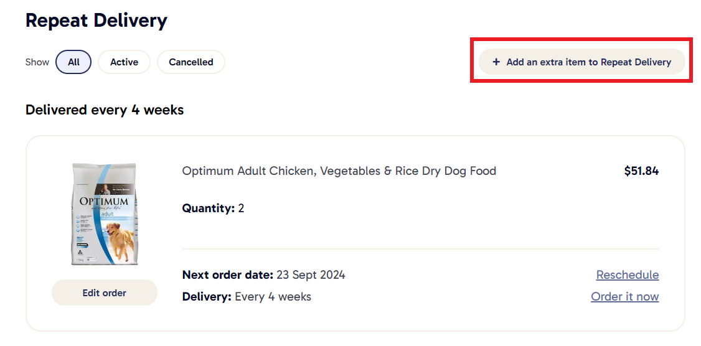Click the Delivery: Every 4 weeks text
This screenshot has width=701, height=346.
pos(247,297)
